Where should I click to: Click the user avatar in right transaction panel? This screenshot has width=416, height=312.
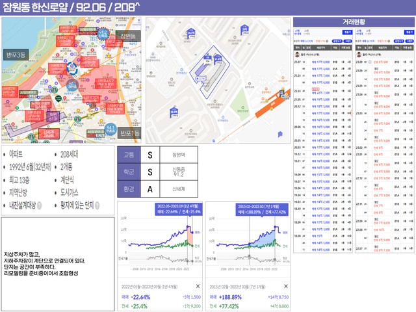pyautogui.click(x=359, y=55)
